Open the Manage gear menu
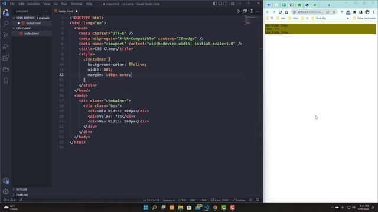 (6, 191)
